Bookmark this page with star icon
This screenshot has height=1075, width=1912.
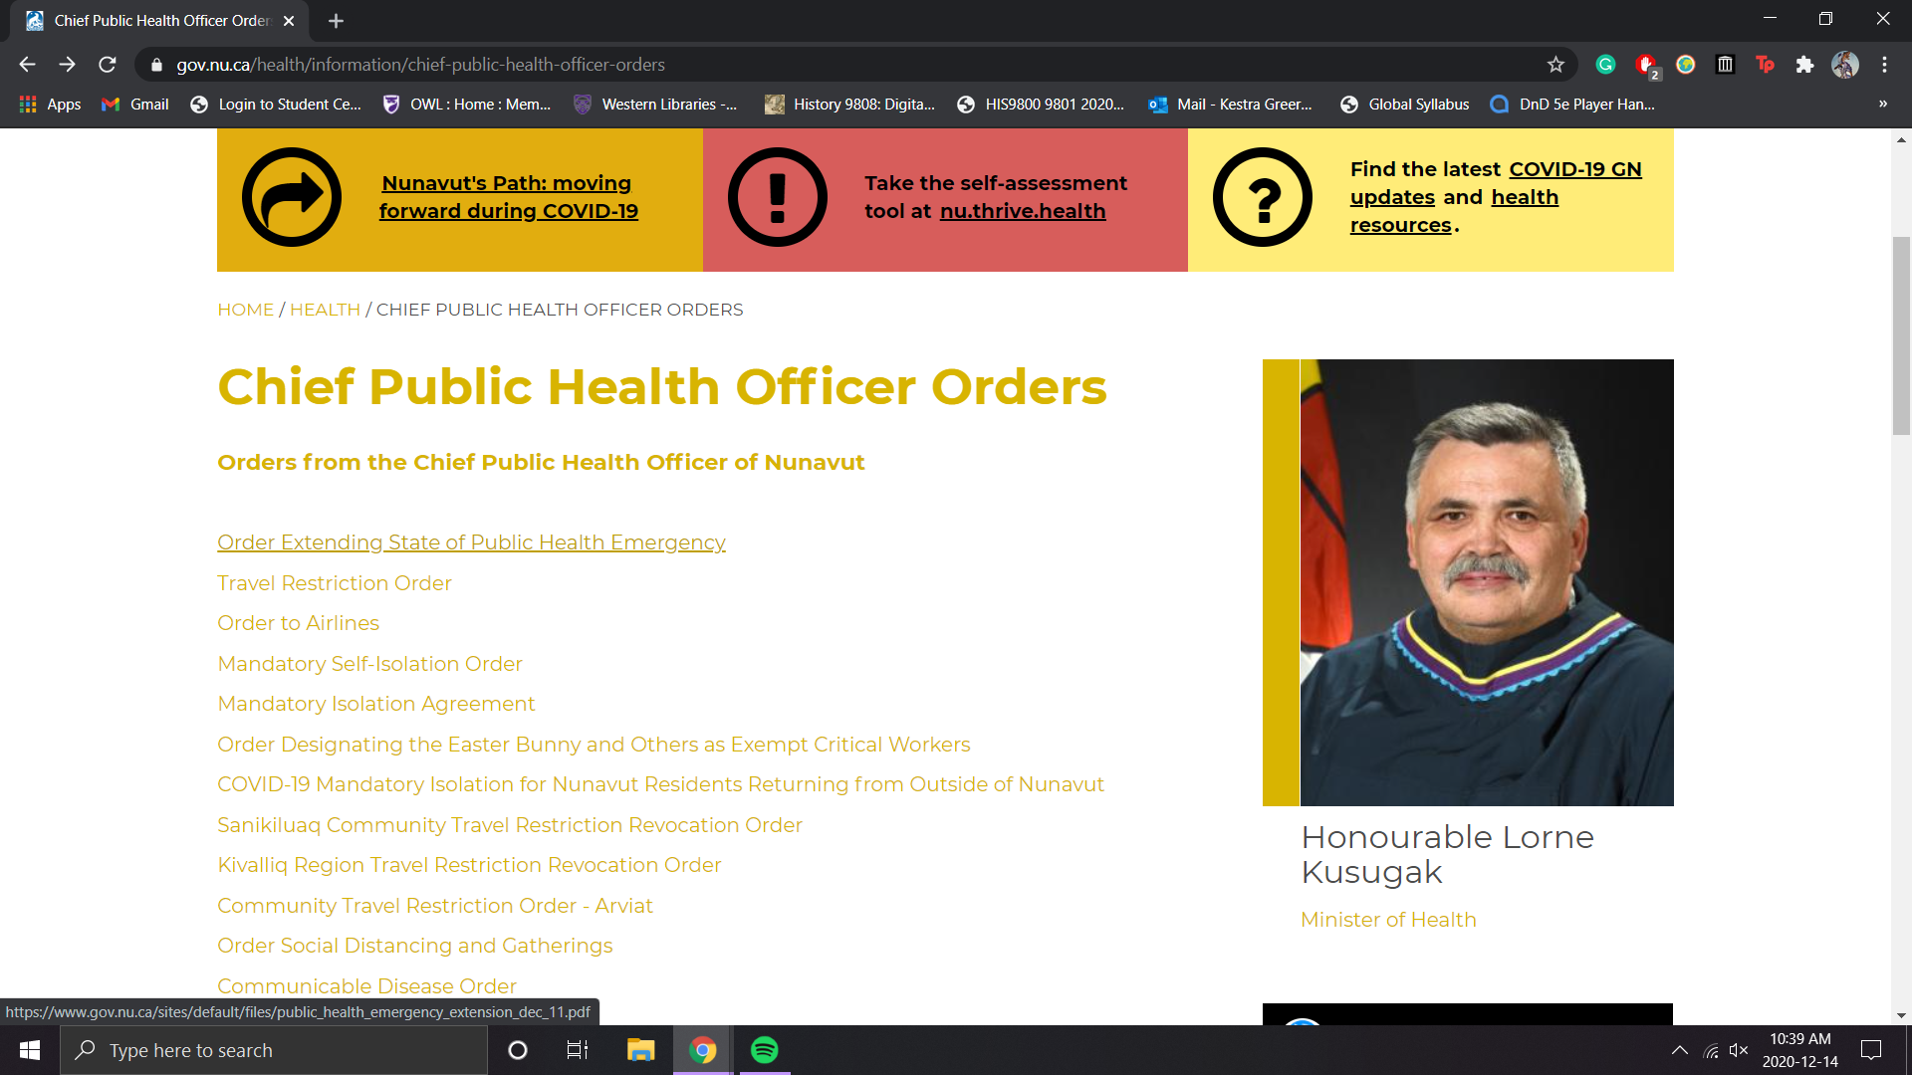point(1555,65)
